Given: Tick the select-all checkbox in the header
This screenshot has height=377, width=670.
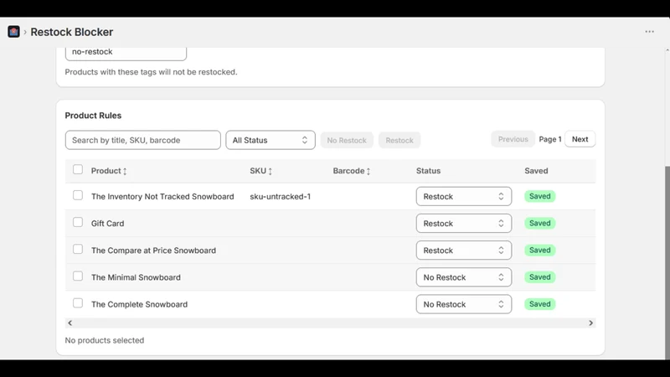Looking at the screenshot, I should (78, 170).
